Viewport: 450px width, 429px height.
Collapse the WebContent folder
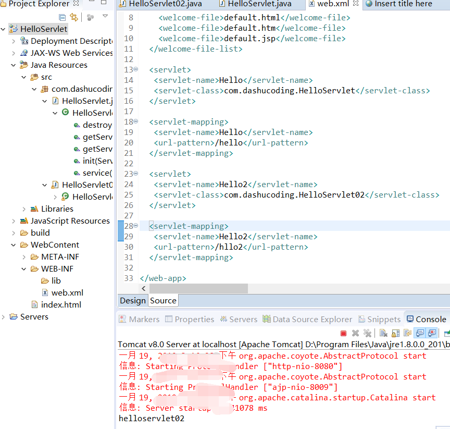pyautogui.click(x=14, y=245)
